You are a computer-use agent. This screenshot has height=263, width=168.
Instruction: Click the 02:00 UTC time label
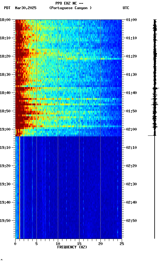click(x=131, y=129)
